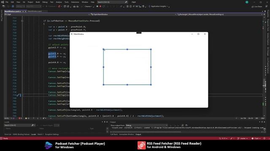
Task: Open the Application Insights dropdown
Action: (x=158, y=6)
